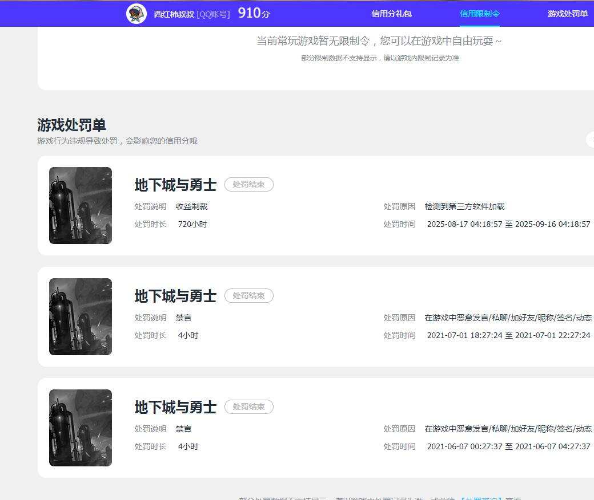The image size is (594, 500).
Task: Click 处罚结束 badge on 2021-06-07 card
Action: pyautogui.click(x=249, y=406)
